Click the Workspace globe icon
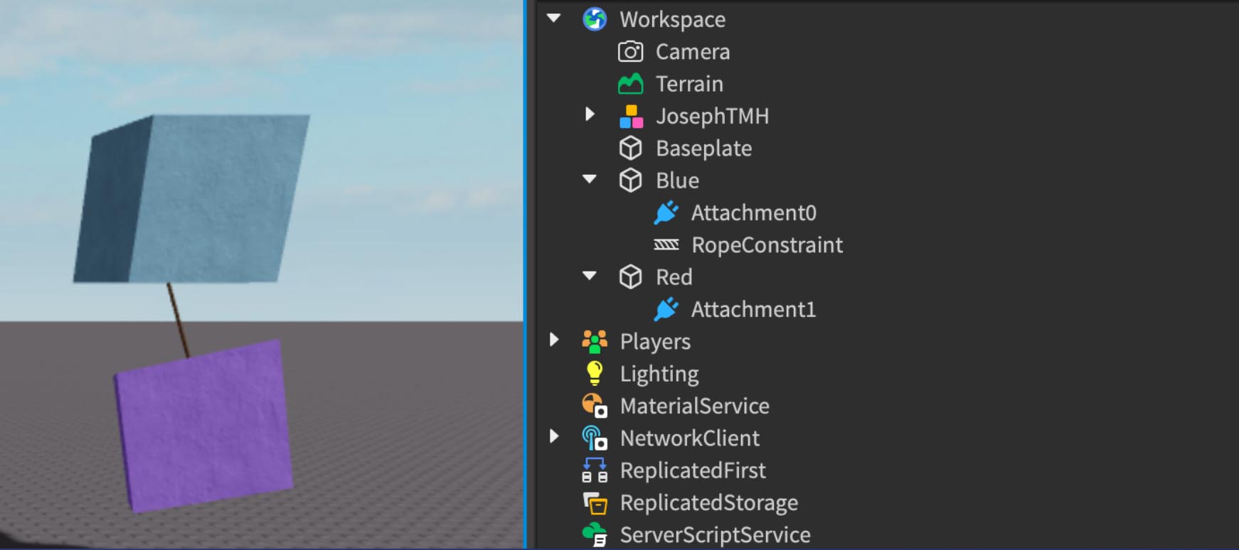 click(595, 19)
